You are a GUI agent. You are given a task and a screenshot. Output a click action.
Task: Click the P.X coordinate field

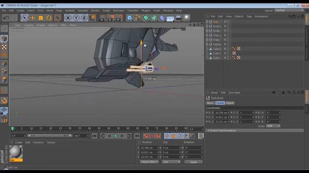[x=222, y=112]
